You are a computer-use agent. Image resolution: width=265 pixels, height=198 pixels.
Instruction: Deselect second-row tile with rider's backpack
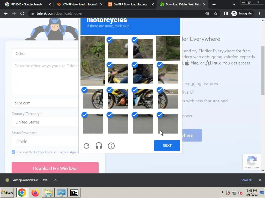tap(143, 73)
